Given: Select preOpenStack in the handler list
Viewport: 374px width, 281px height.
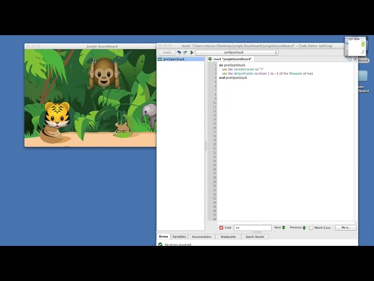Looking at the screenshot, I should 181,59.
